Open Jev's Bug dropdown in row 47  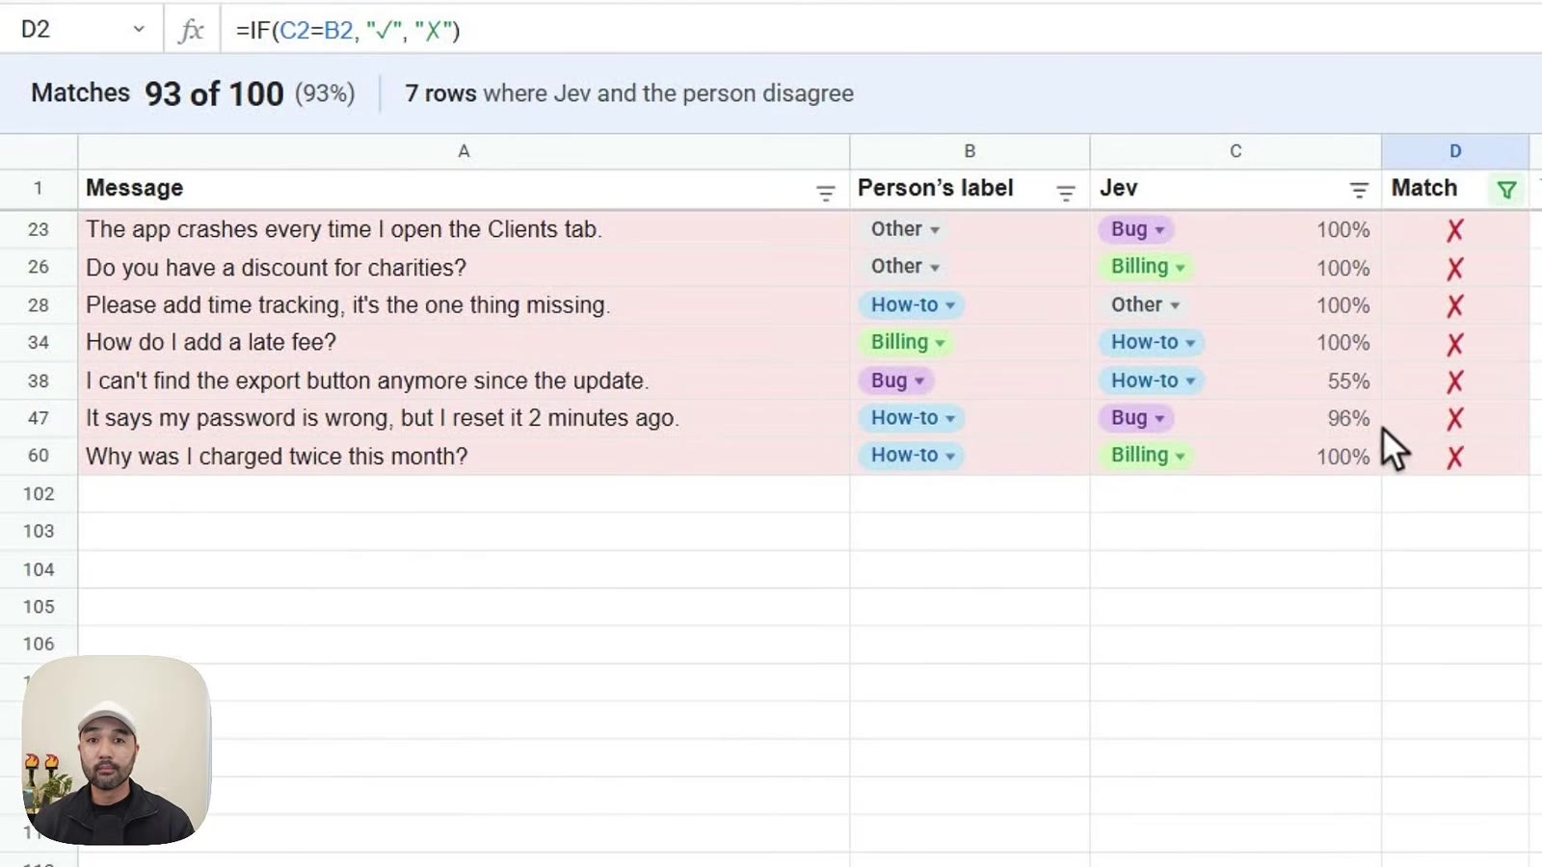(1136, 418)
